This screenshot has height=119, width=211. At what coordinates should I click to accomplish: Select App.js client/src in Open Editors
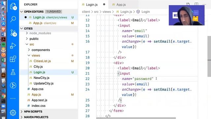[x=48, y=23]
